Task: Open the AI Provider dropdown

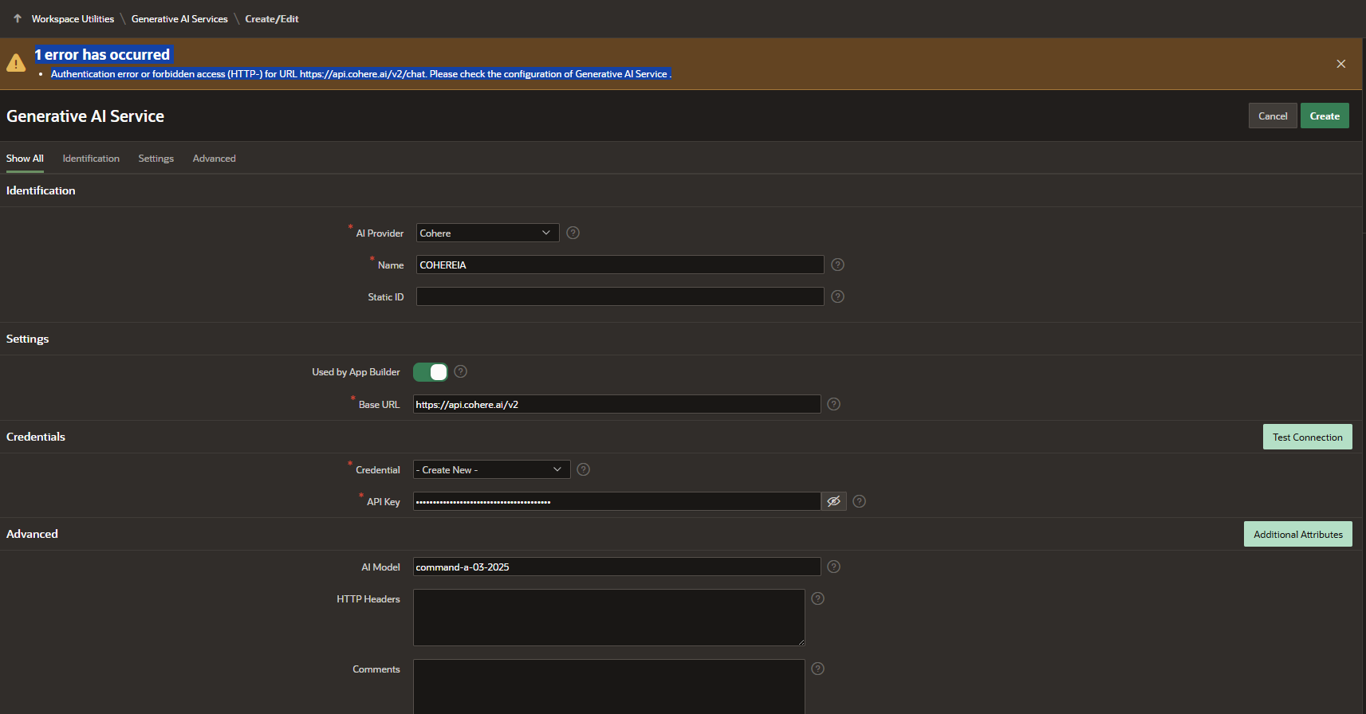Action: point(486,233)
